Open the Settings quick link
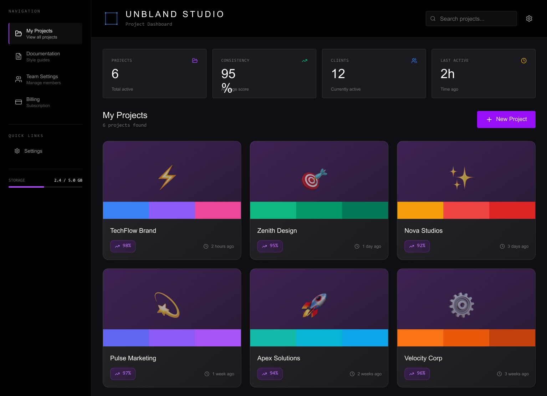Viewport: 547px width, 396px height. click(x=46, y=151)
